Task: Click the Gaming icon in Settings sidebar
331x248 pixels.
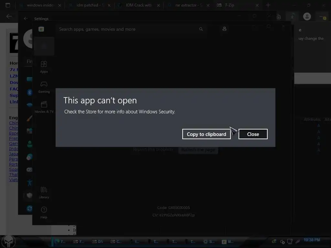Action: [29, 170]
